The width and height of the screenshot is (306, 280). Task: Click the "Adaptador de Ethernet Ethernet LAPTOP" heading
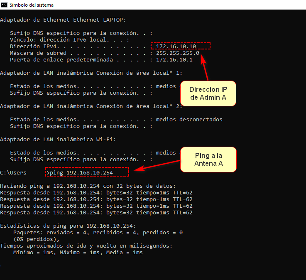point(63,20)
